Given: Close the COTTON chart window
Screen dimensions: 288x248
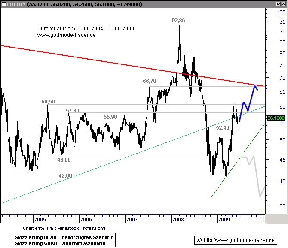Looking at the screenshot, I should pos(284,4).
